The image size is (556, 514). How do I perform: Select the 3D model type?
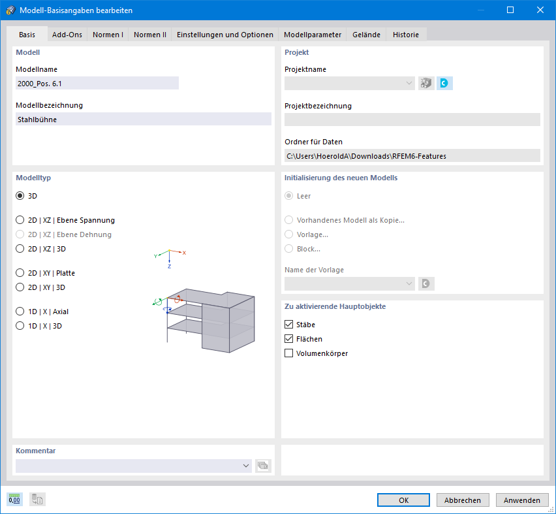[x=20, y=195]
